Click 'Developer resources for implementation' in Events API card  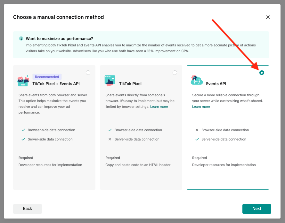[224, 165]
